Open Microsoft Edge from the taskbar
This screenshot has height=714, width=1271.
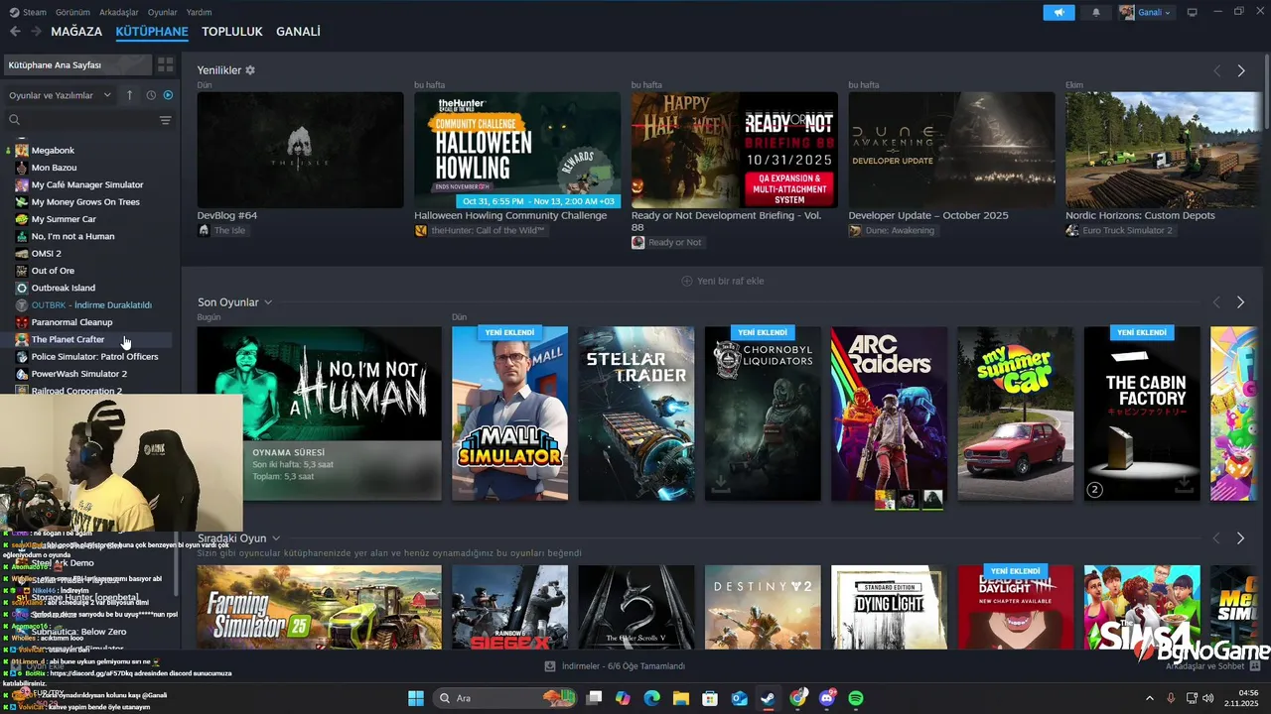651,698
